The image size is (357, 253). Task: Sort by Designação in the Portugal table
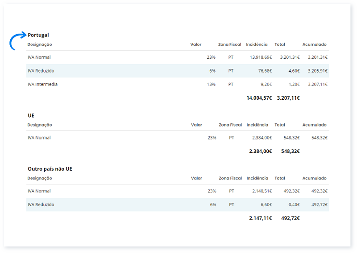[40, 45]
